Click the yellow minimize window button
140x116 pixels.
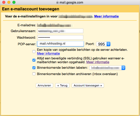tap(9, 2)
